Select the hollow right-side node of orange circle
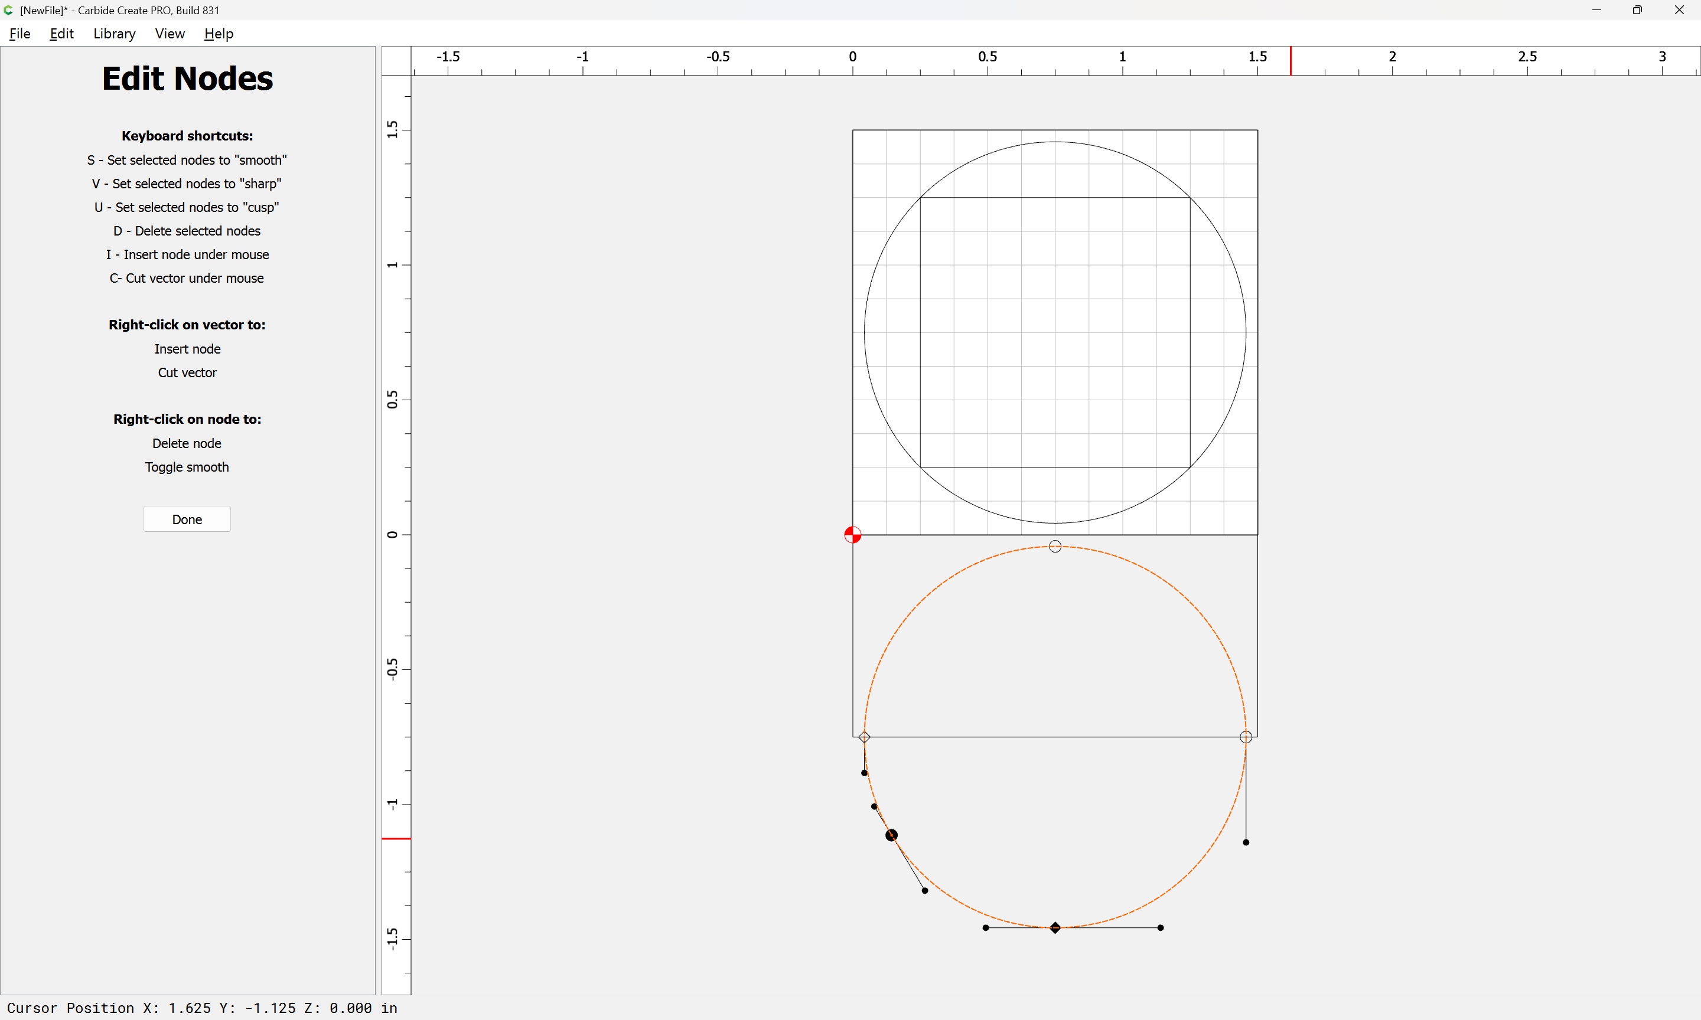 coord(1245,737)
